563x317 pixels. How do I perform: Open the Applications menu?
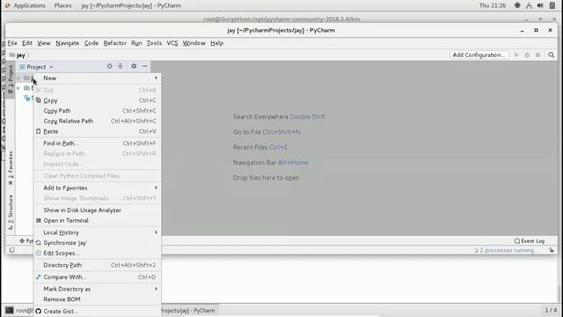[x=29, y=5]
